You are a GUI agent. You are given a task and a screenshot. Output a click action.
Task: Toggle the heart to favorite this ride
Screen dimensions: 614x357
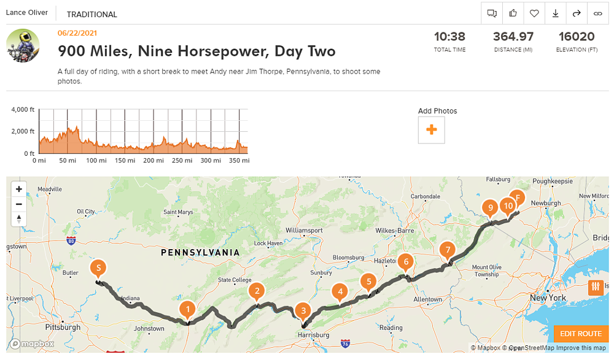click(x=534, y=13)
